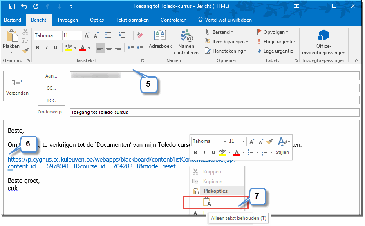Switch to the Opties tab

[97, 20]
